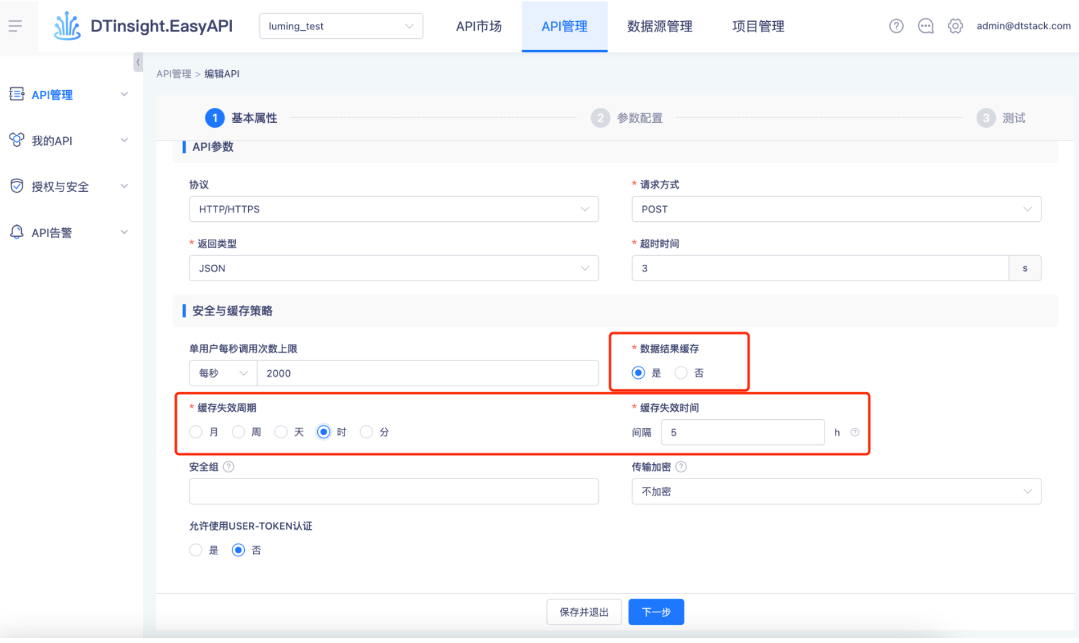The height and width of the screenshot is (643, 1079).
Task: Switch to 项目管理 tab
Action: 758,26
